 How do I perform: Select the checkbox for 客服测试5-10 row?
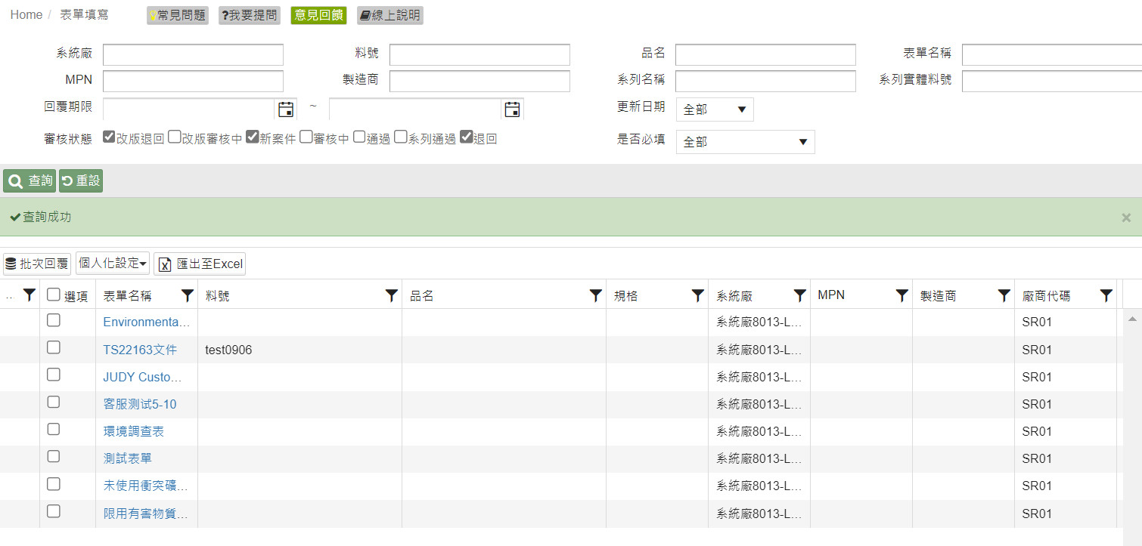click(x=53, y=402)
